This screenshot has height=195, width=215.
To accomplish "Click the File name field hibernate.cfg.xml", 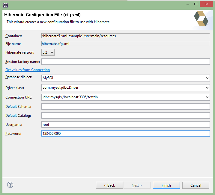I will point(126,44).
